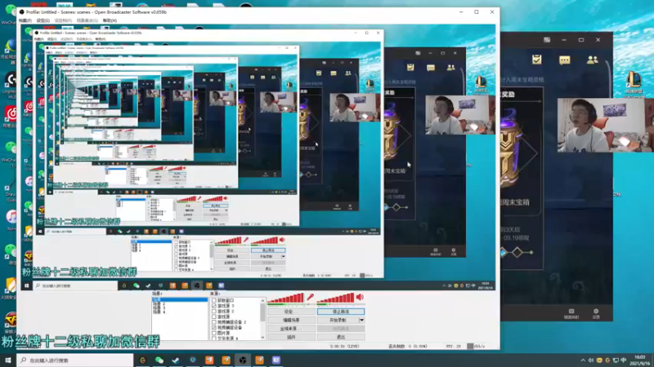Click the 停止串流 stop streaming button
The width and height of the screenshot is (654, 367).
tap(341, 312)
